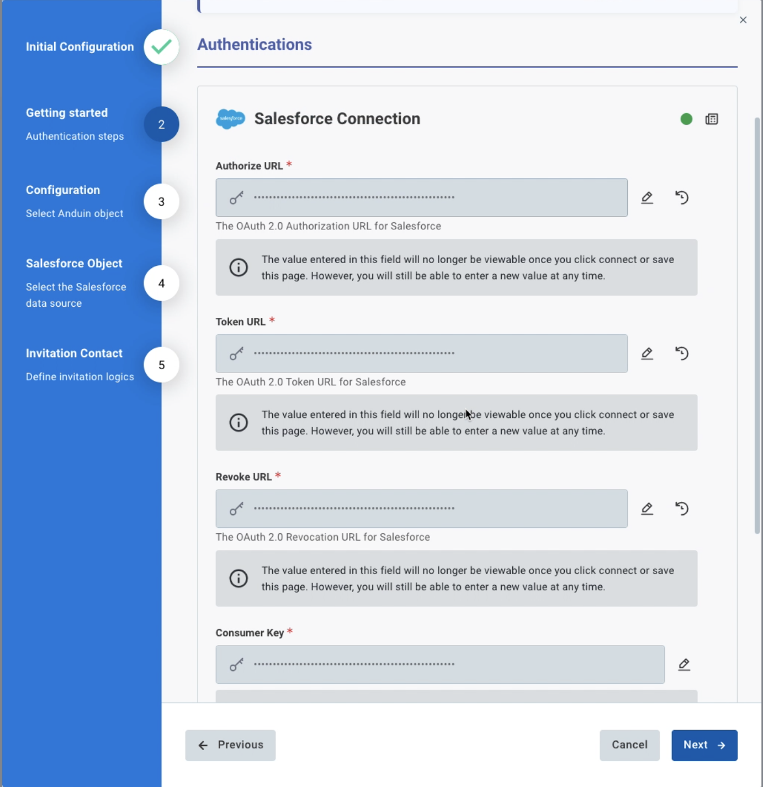763x787 pixels.
Task: Click the Salesforce Connection title
Action: tap(337, 119)
